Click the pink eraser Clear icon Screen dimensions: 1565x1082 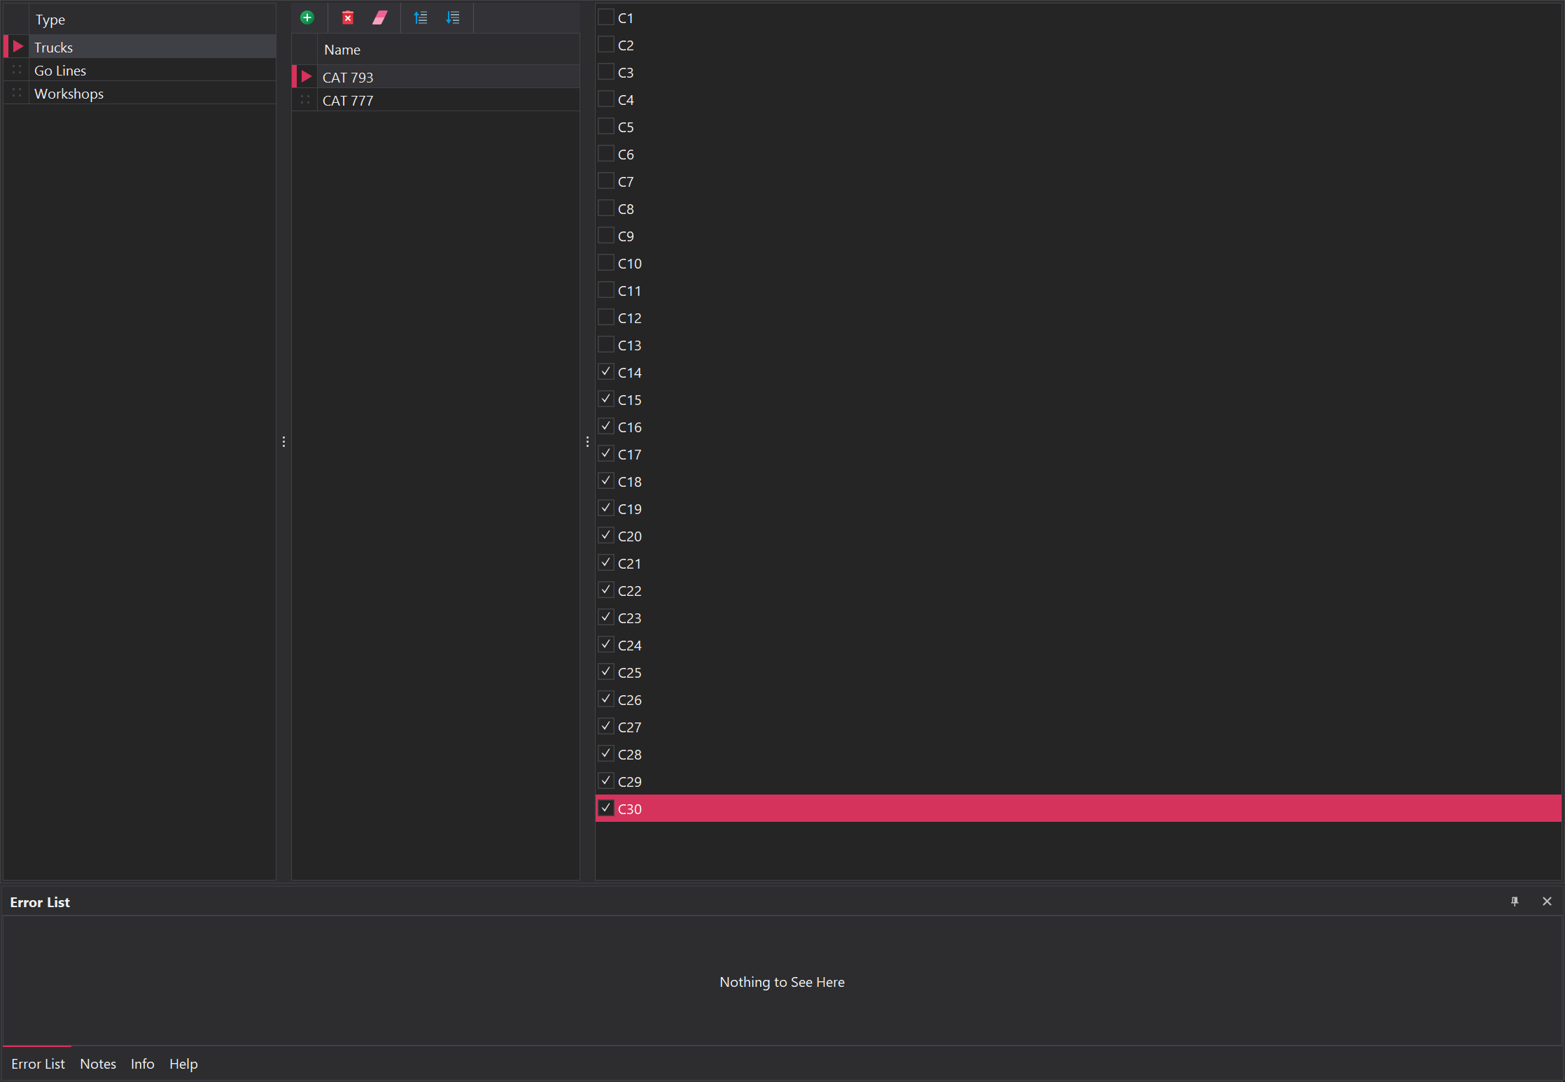click(380, 17)
